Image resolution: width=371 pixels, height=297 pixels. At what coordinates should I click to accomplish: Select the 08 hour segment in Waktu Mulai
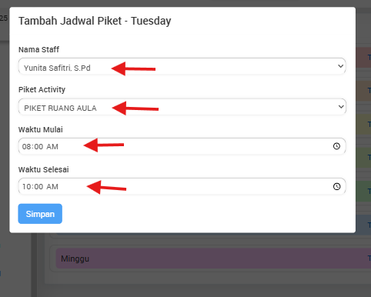26,146
